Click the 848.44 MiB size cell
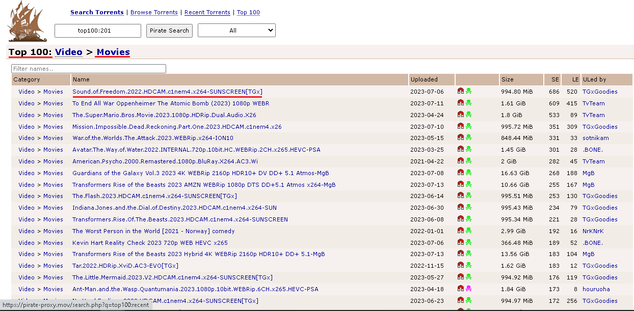The image size is (634, 311). point(516,138)
